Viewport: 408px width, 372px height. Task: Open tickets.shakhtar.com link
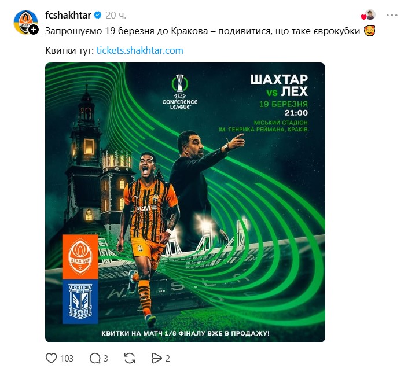tap(139, 50)
